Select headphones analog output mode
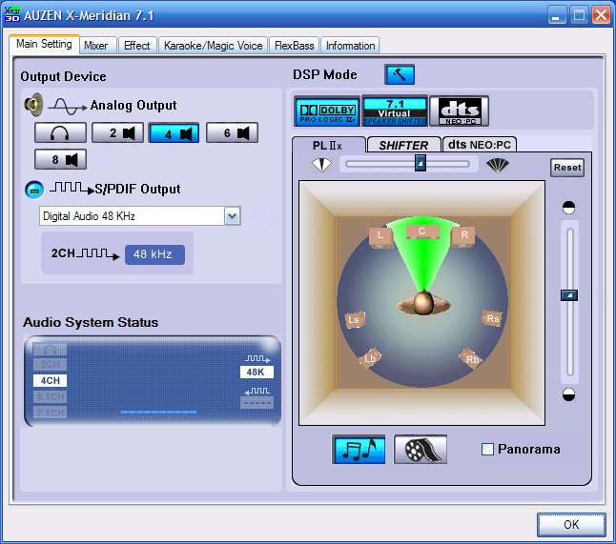This screenshot has width=616, height=544. coord(60,132)
